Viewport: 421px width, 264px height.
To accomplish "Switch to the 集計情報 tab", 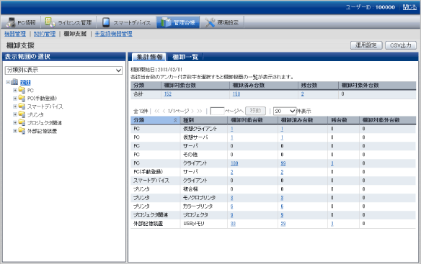I will coord(149,57).
